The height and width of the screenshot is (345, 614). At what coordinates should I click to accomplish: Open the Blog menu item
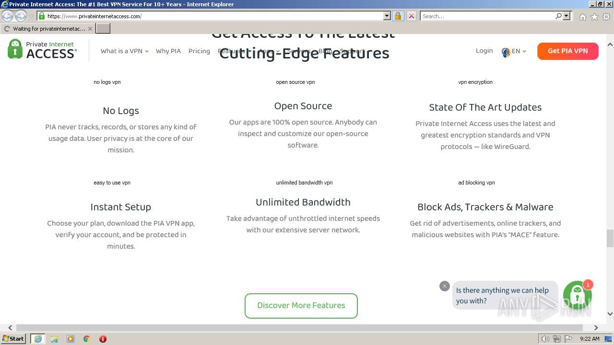coord(325,51)
